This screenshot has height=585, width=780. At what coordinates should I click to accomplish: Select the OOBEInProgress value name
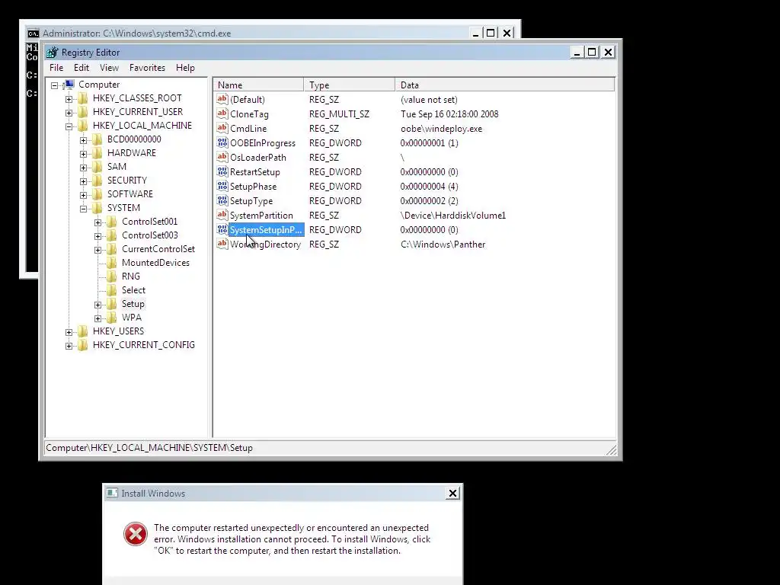pos(263,142)
